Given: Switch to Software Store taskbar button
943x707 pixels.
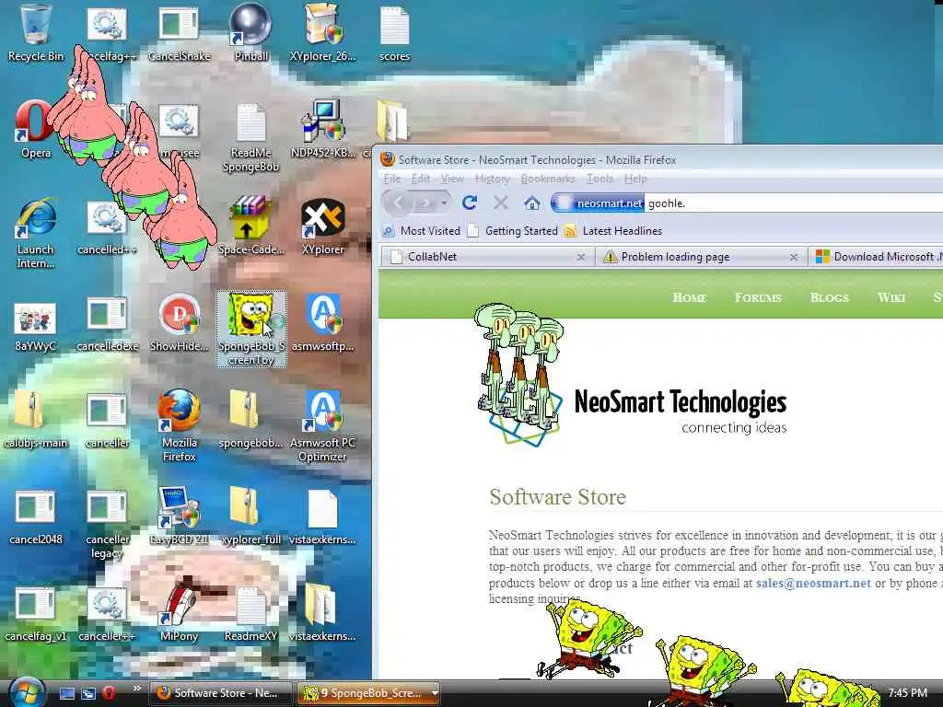Looking at the screenshot, I should pos(219,693).
